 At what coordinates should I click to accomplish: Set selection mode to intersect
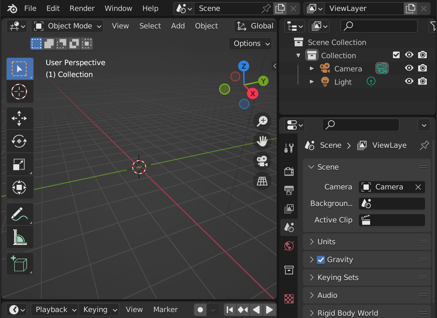87,44
